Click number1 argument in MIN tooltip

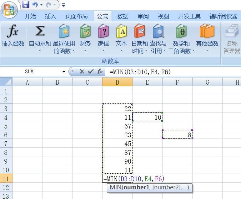coord(136,187)
